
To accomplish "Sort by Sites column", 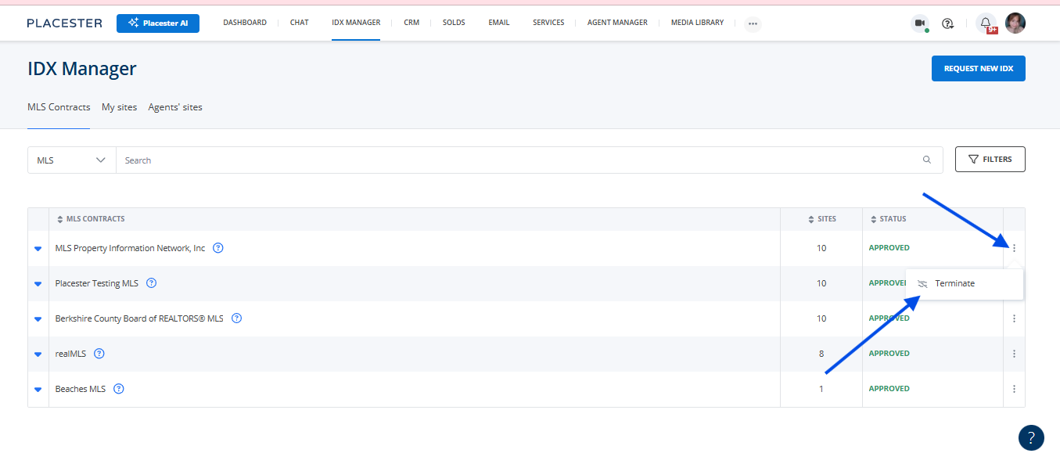I will (x=821, y=219).
